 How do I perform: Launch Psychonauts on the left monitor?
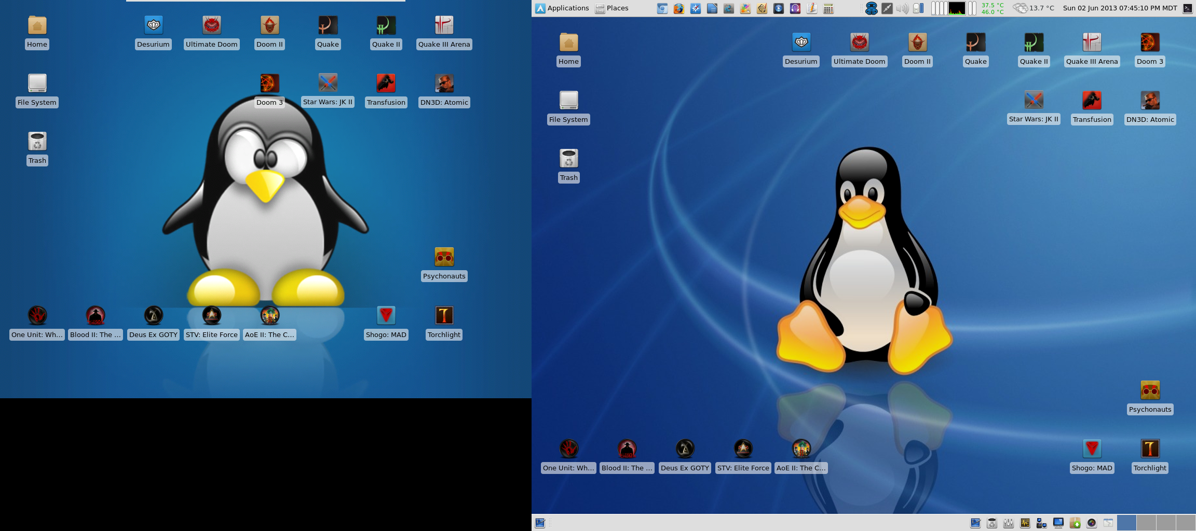444,264
